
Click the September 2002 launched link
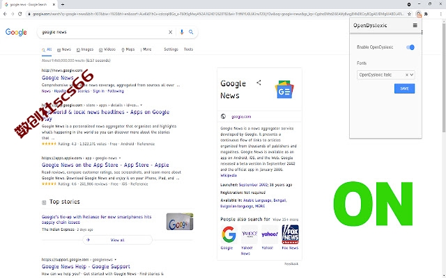pyautogui.click(x=253, y=185)
